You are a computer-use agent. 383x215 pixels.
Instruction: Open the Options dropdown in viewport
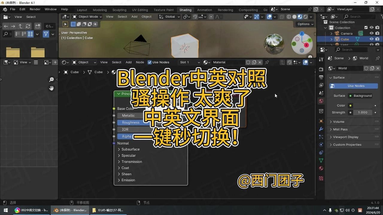coord(305,24)
